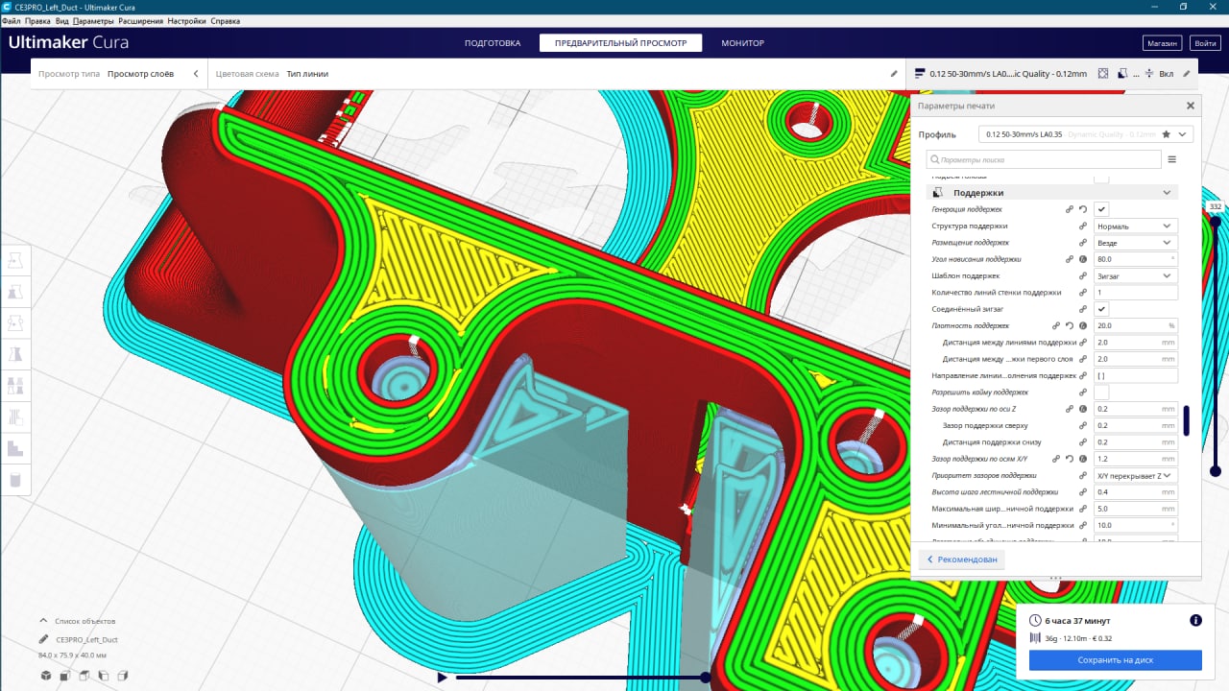Reset Зазор поддержки по осям X/Y value
1229x691 pixels.
pyautogui.click(x=1070, y=459)
